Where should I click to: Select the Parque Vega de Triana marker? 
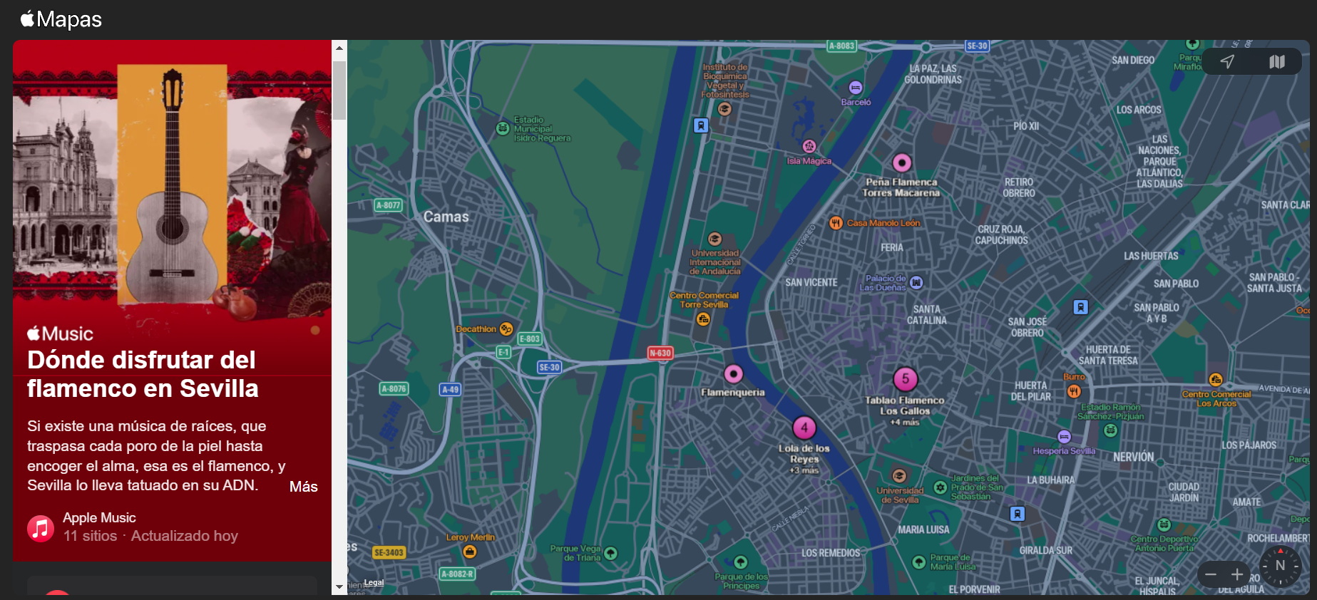[x=611, y=554]
